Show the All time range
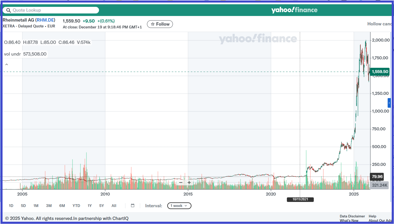 pos(114,206)
